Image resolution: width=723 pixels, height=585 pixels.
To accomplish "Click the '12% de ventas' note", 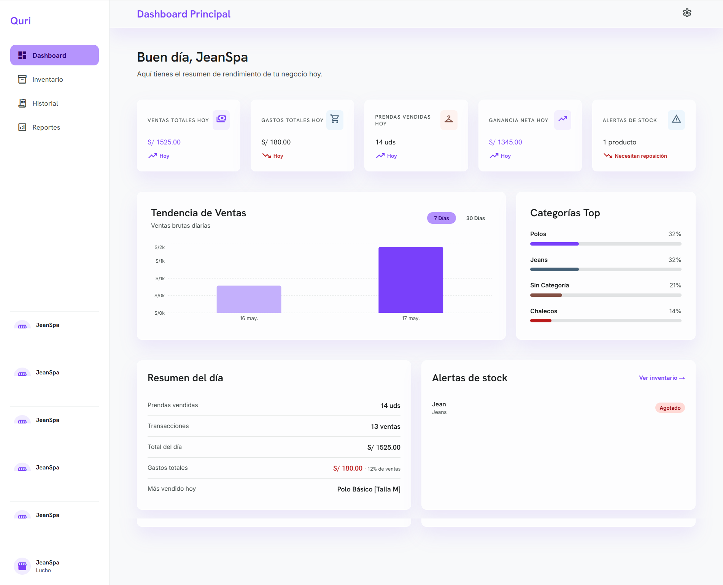I will (x=384, y=469).
